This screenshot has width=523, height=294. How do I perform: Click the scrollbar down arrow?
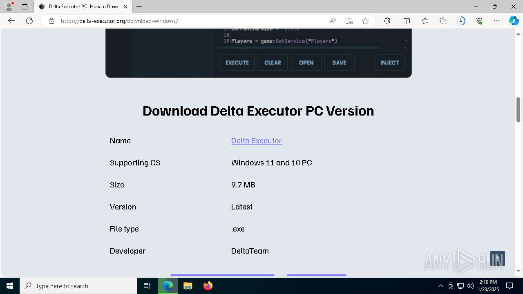coord(519,271)
